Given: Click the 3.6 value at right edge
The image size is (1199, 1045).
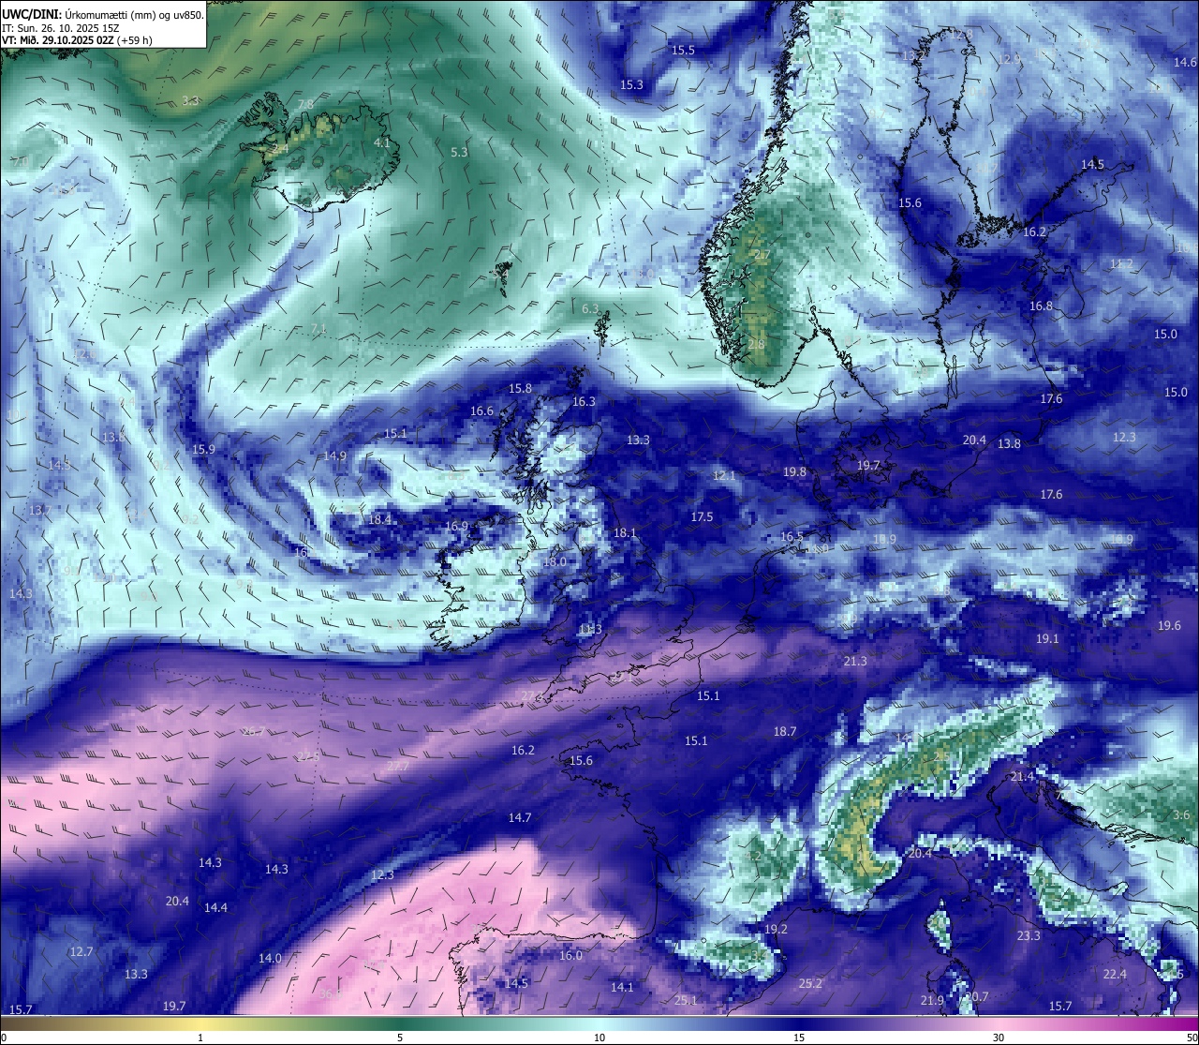Looking at the screenshot, I should (1182, 814).
